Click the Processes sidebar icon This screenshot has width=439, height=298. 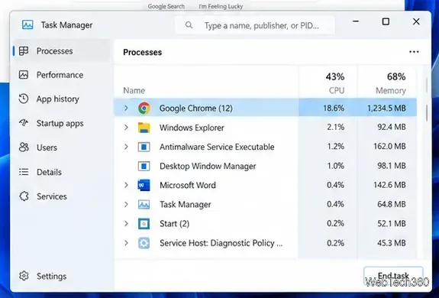click(24, 51)
